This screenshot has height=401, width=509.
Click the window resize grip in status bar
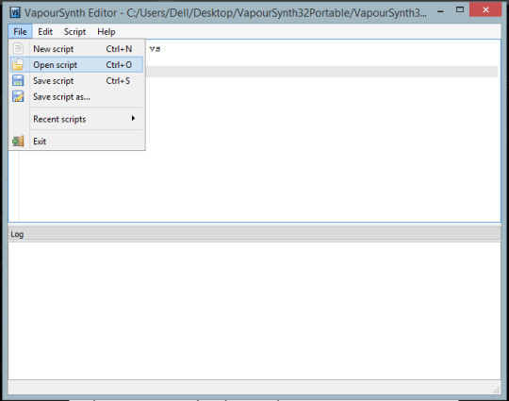[x=496, y=390]
